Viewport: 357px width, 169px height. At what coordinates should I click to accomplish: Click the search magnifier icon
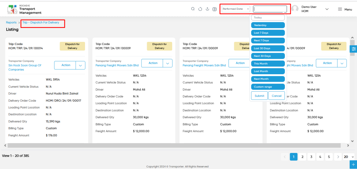(192, 9)
